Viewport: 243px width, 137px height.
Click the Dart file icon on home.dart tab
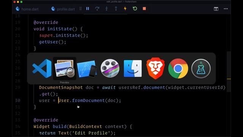[18, 9]
